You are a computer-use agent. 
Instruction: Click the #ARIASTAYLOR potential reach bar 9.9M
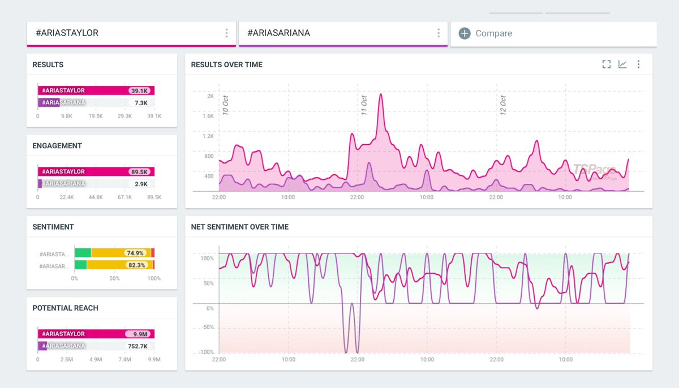point(96,334)
